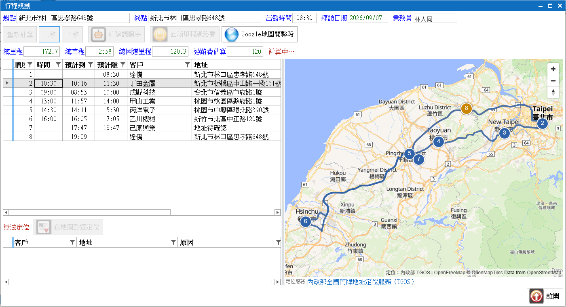Open OpenStreetMap attribution link
Image resolution: width=566 pixels, height=307 pixels.
[544, 273]
